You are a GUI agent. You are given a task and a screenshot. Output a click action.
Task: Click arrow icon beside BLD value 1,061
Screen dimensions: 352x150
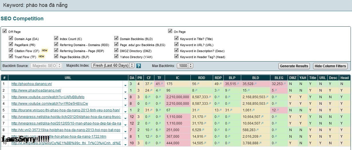coord(253,110)
